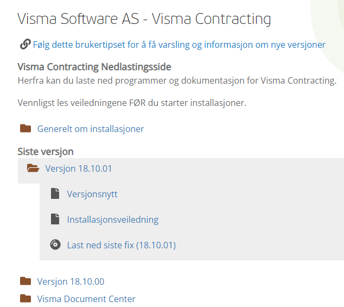Click the Siste versjon heading
Viewport: 344px width, 307px height.
coord(46,152)
